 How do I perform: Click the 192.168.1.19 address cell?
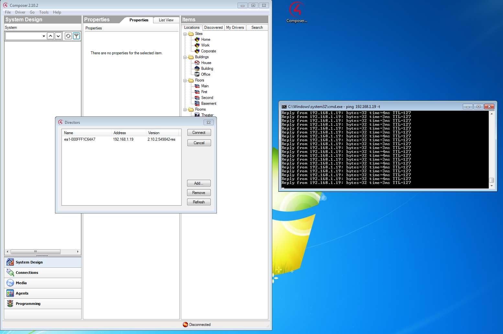[x=123, y=139]
